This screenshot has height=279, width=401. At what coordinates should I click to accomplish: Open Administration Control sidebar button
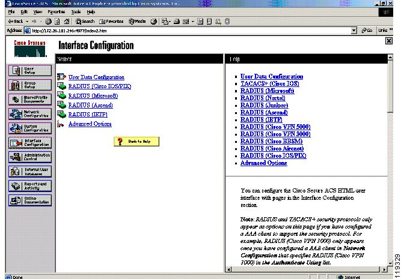click(30, 157)
